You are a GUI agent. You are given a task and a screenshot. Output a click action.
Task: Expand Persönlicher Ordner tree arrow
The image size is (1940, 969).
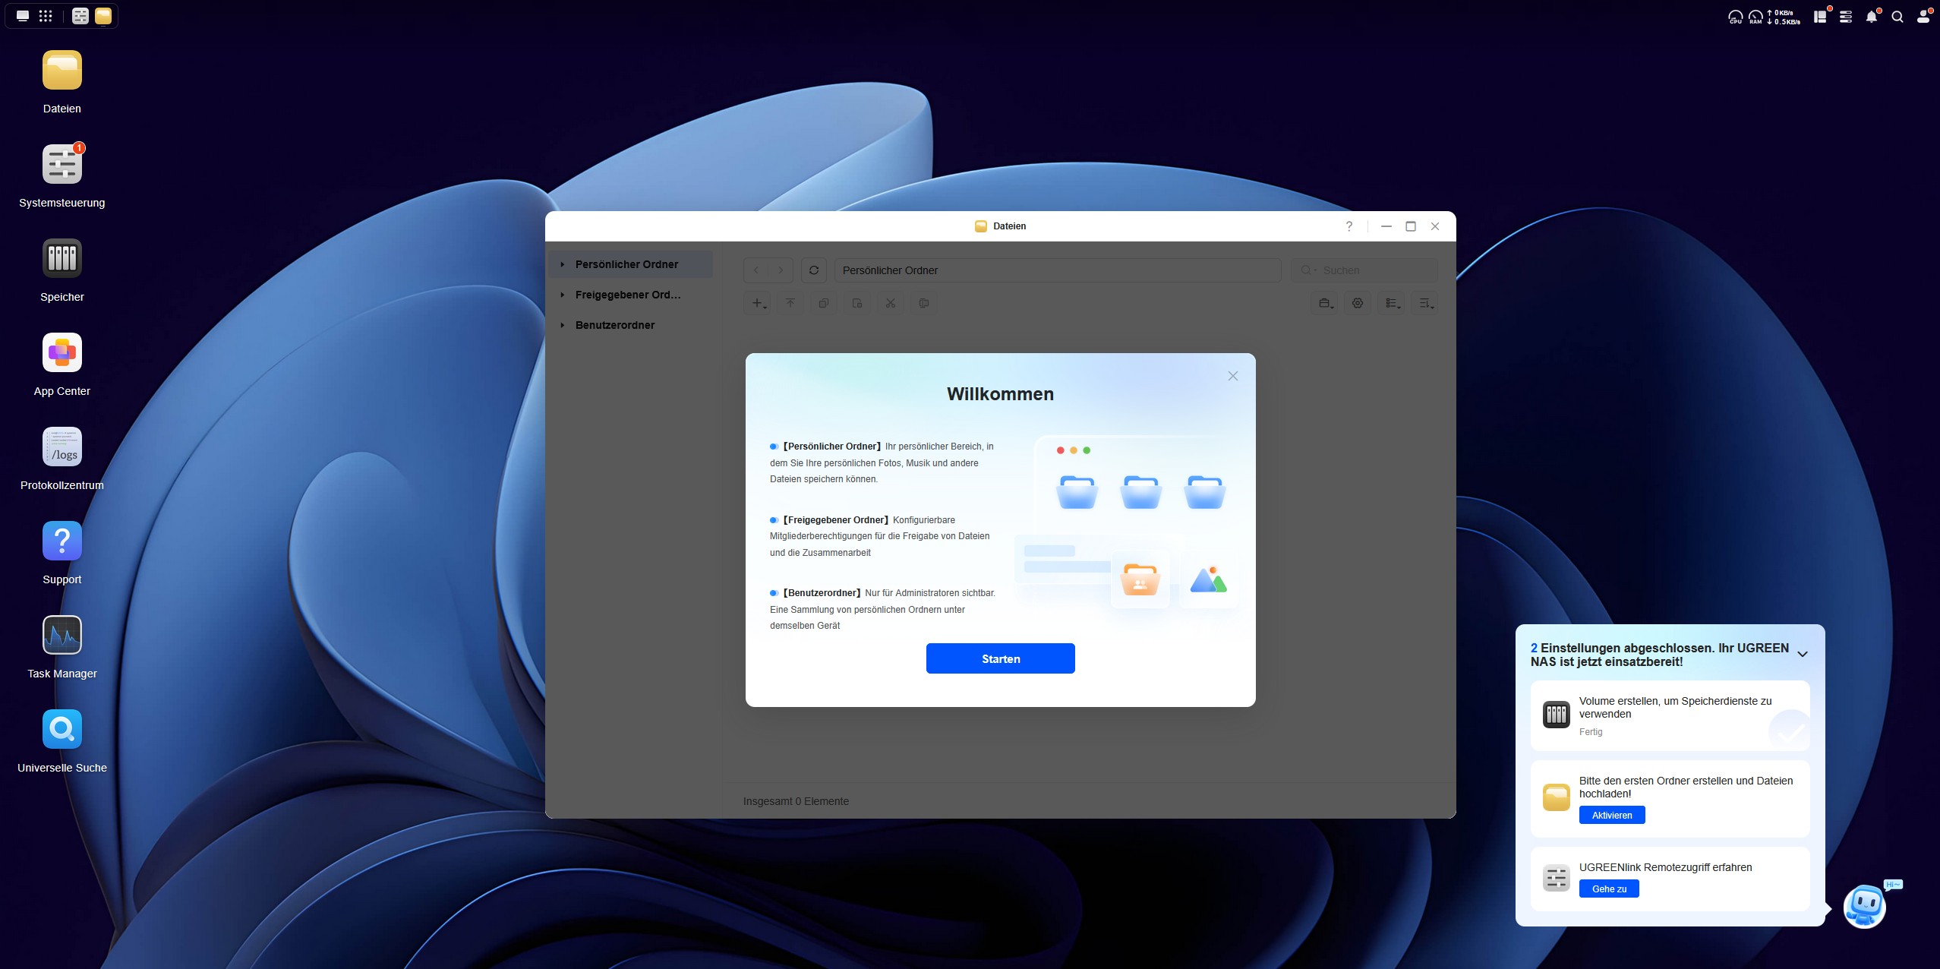[562, 264]
